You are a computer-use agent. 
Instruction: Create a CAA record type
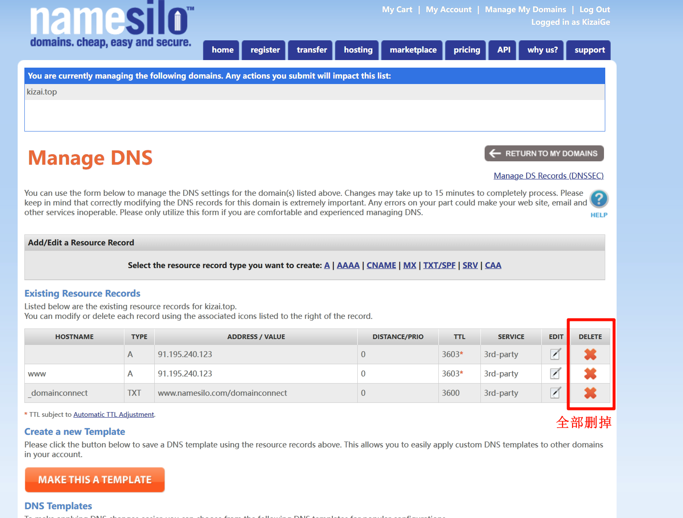(493, 266)
